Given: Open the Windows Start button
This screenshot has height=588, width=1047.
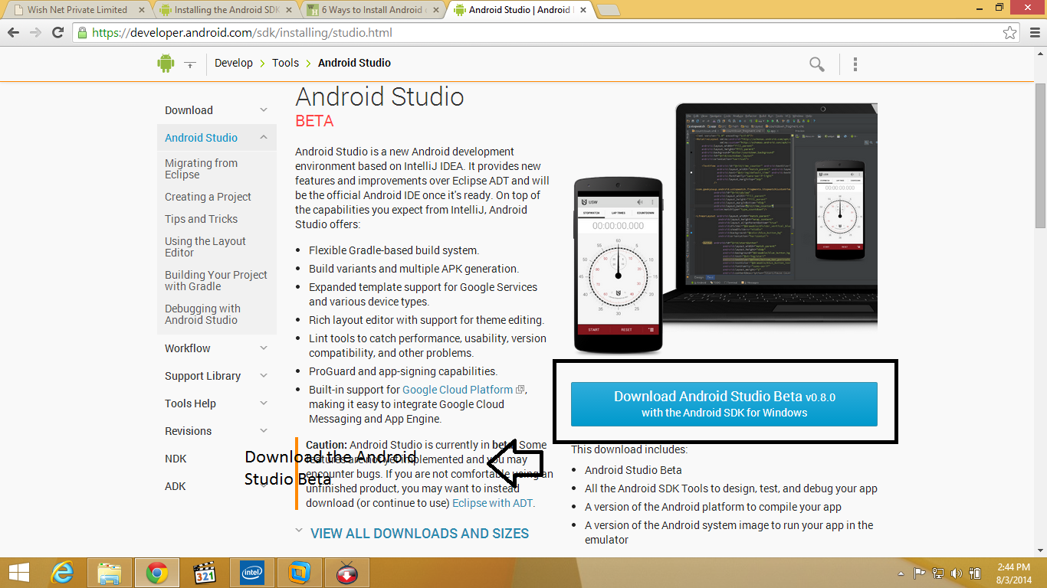Looking at the screenshot, I should point(19,573).
